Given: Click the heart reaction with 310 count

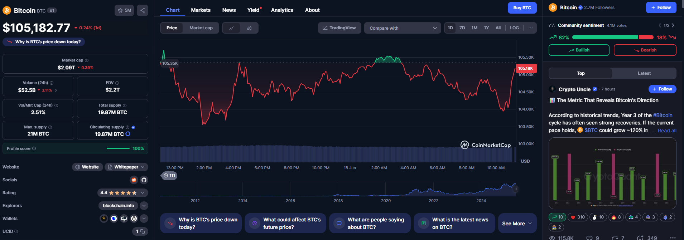Looking at the screenshot, I should click(578, 217).
